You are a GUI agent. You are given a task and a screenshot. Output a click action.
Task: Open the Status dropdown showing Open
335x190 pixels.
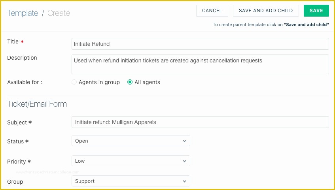(131, 141)
